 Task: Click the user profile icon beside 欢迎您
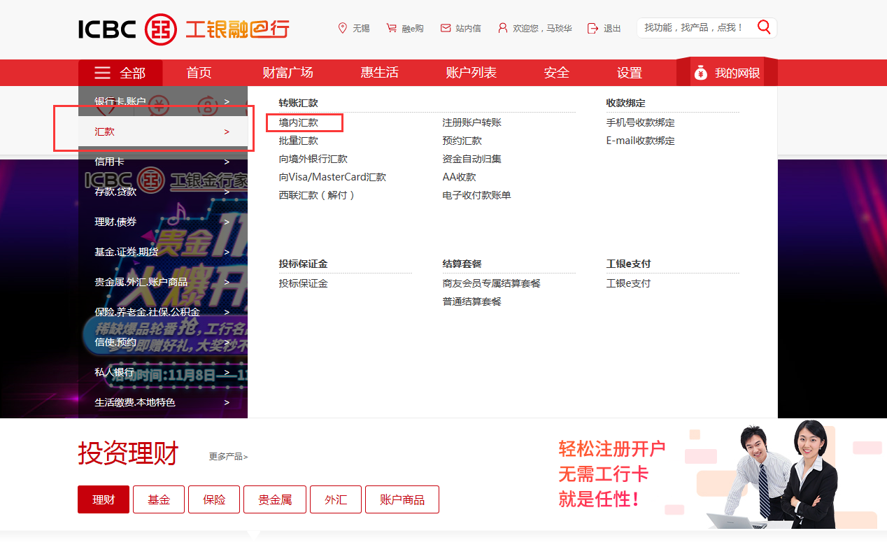point(502,28)
